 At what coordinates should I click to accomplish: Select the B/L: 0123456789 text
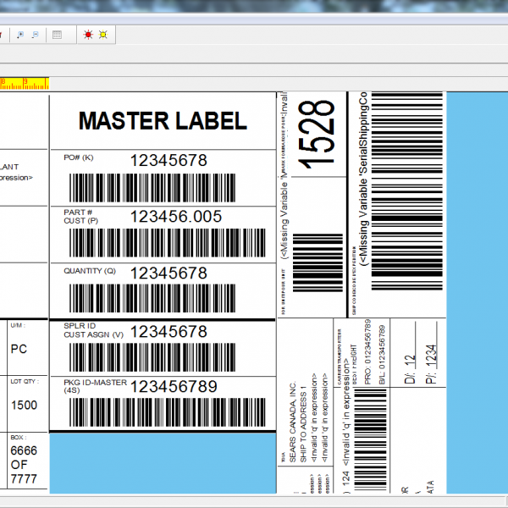[382, 355]
